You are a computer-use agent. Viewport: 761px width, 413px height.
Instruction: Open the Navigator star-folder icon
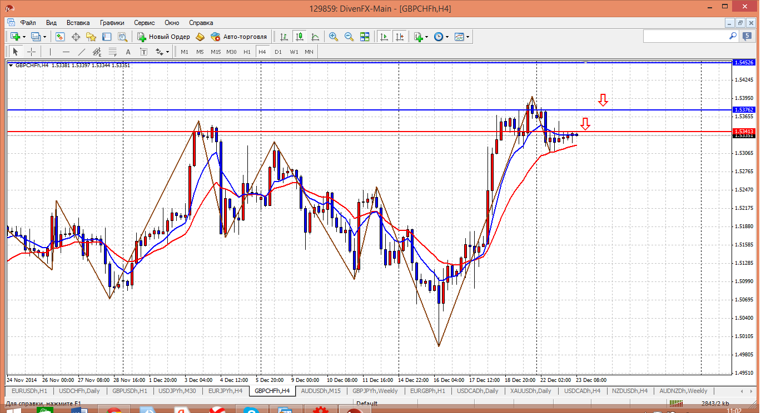(x=91, y=37)
